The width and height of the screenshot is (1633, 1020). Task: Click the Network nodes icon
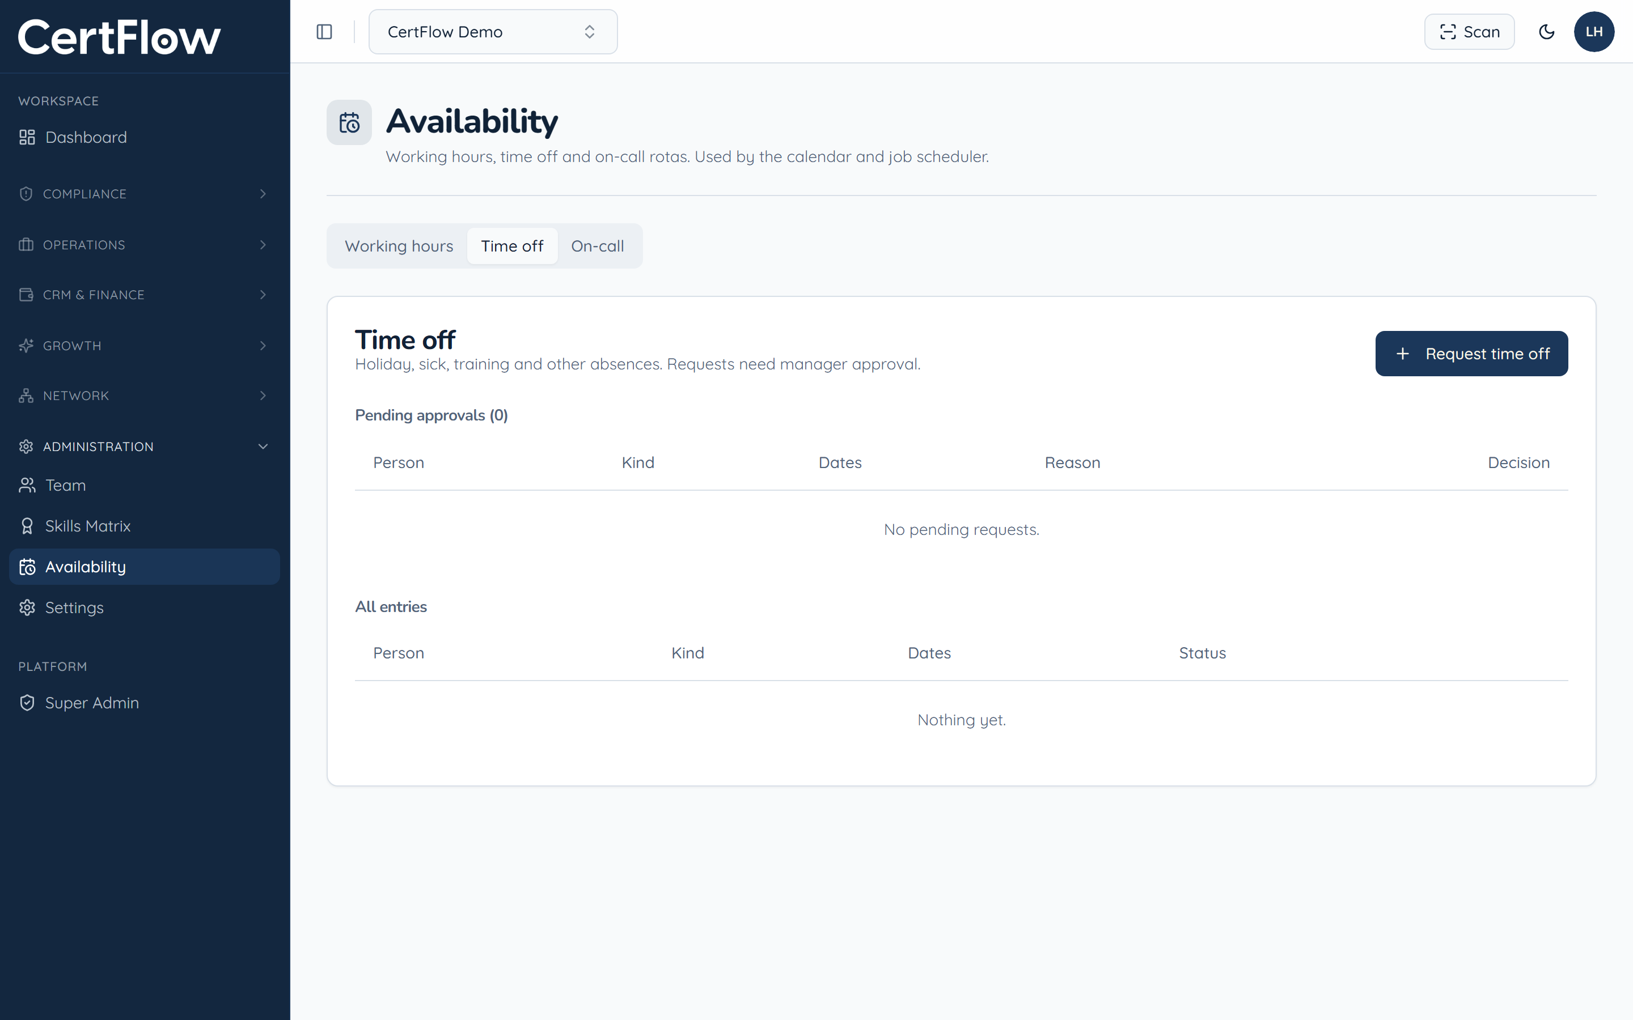(26, 396)
